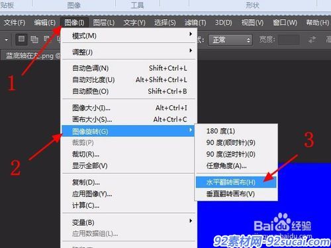Click the swap width and height icon
The image size is (331, 248).
pos(312,40)
